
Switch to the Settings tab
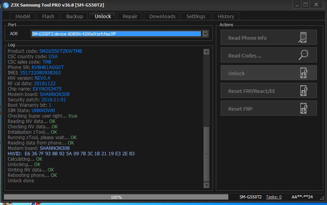pyautogui.click(x=195, y=16)
